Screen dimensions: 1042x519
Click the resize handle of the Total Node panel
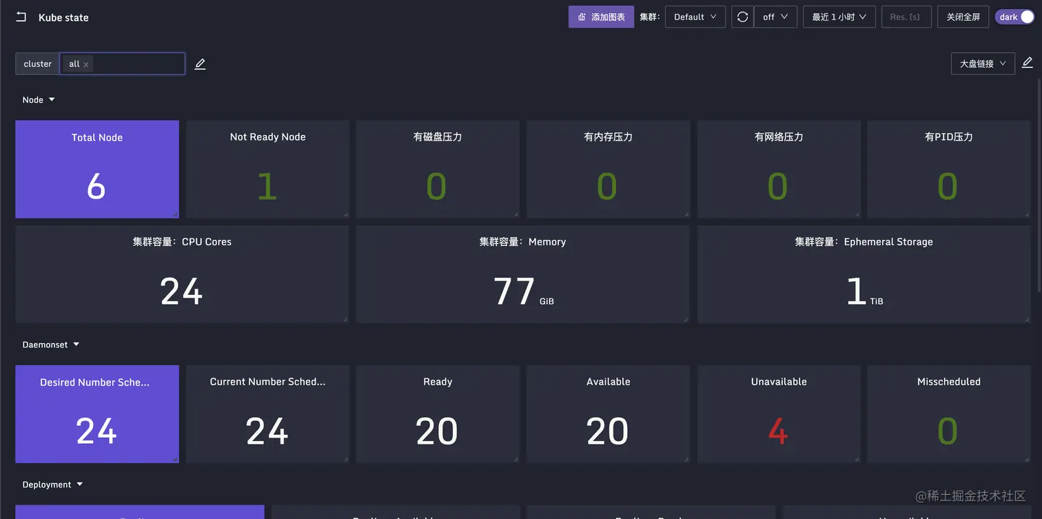(x=175, y=214)
